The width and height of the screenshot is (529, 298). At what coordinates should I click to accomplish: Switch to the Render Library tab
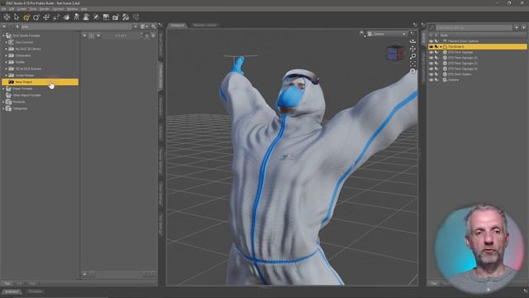205,26
